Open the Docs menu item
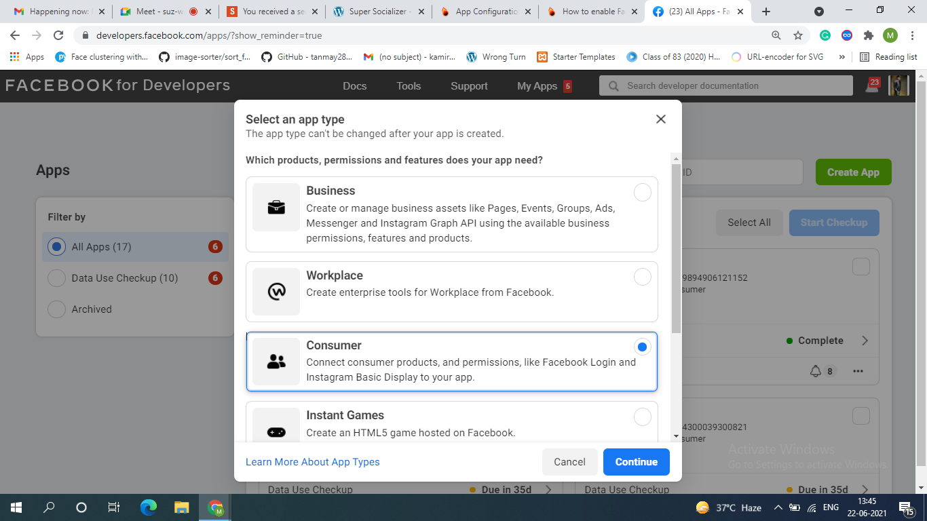The image size is (927, 521). pyautogui.click(x=354, y=86)
